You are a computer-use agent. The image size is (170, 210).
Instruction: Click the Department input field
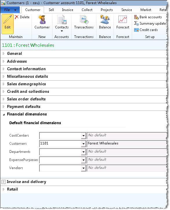(60, 152)
